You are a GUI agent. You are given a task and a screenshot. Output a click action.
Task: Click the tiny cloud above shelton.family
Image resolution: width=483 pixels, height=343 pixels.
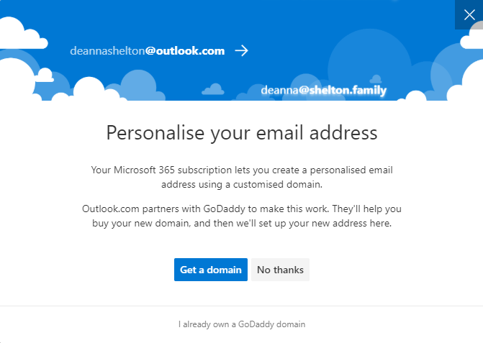(x=376, y=79)
